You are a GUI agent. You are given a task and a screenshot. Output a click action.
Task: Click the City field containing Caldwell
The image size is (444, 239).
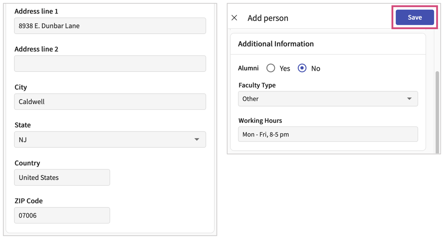pos(110,102)
